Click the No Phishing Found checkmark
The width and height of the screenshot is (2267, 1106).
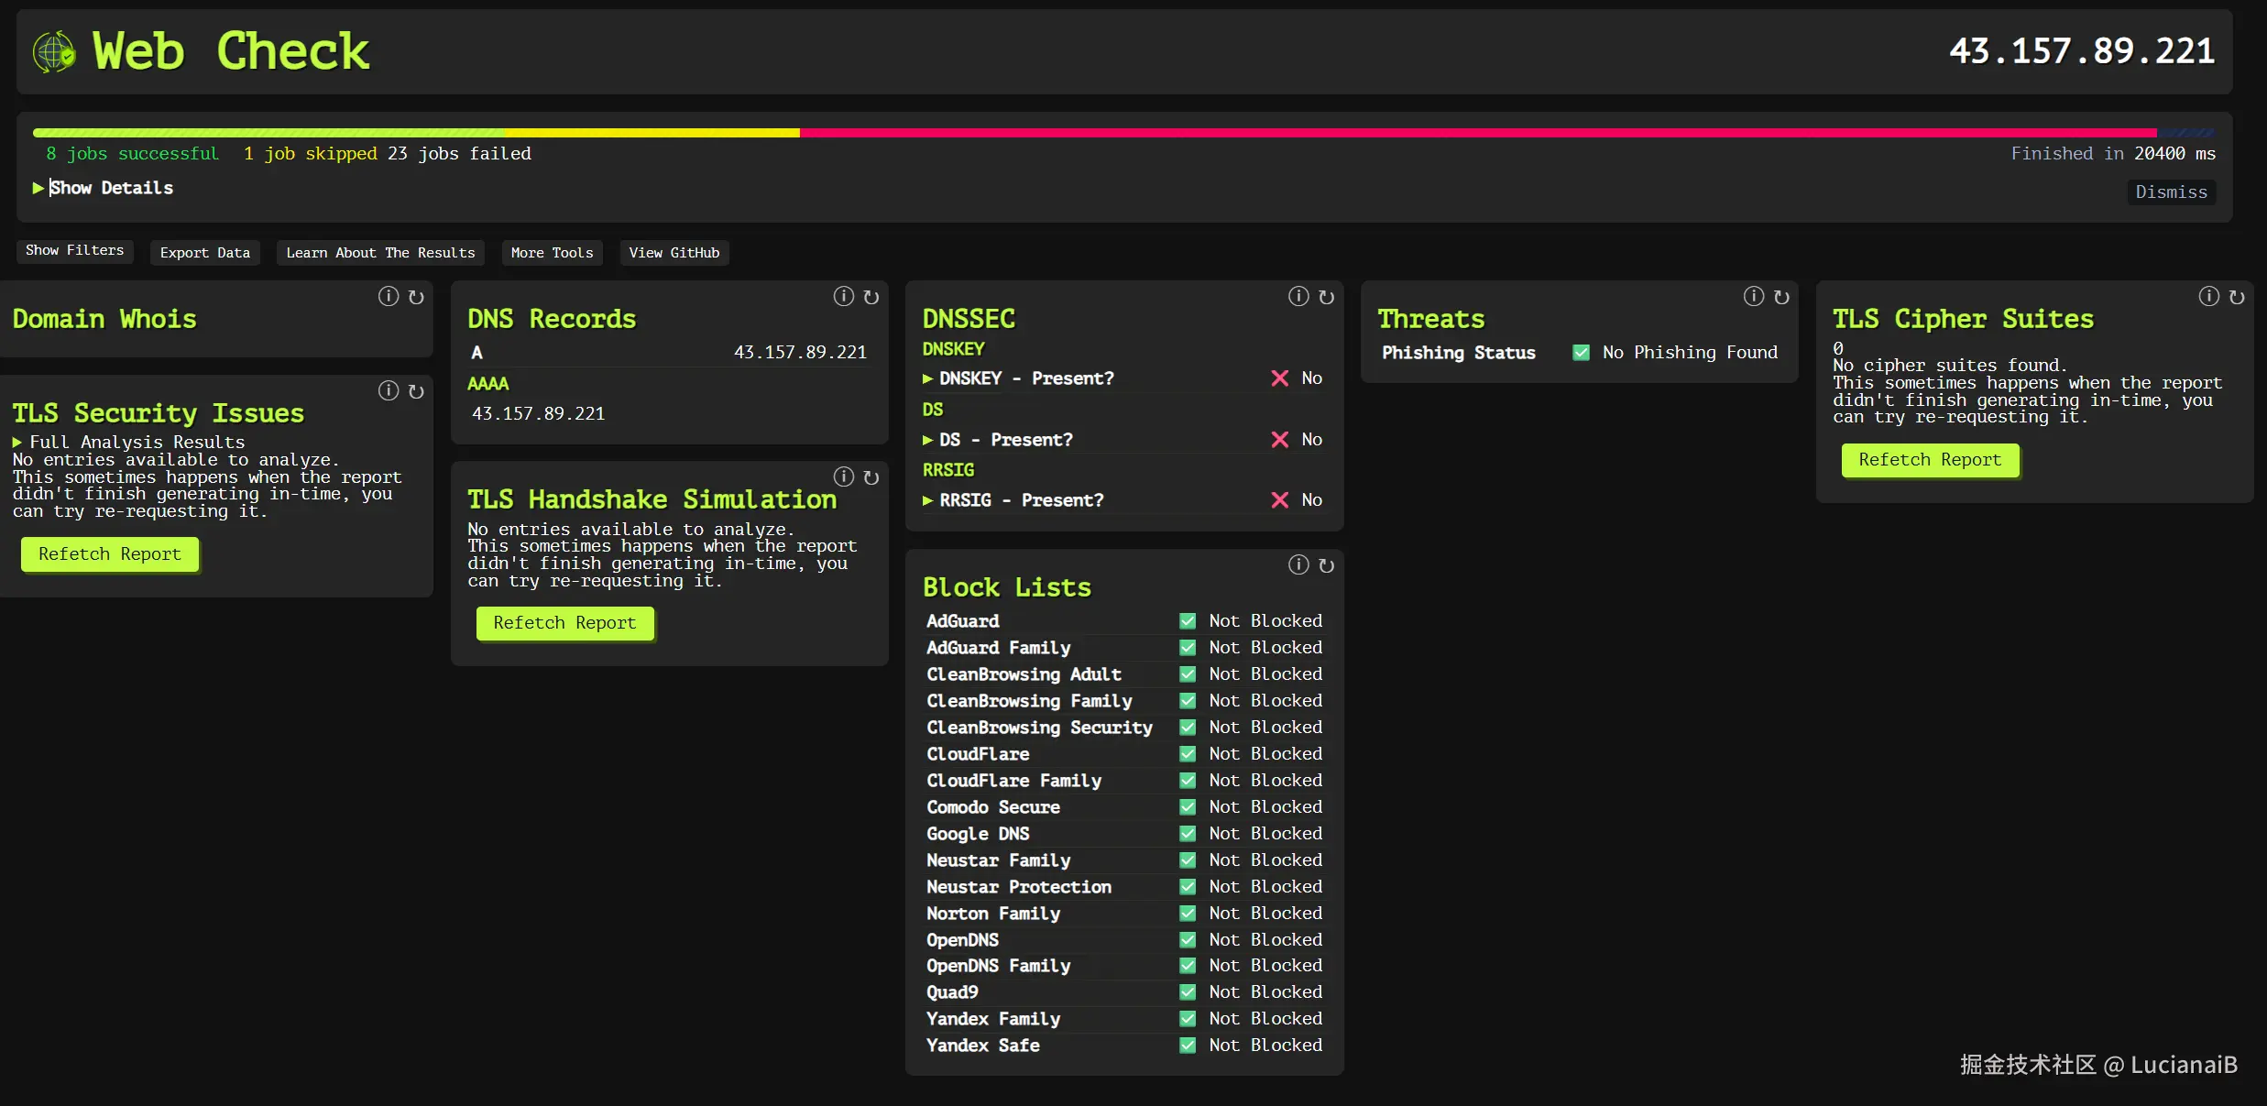click(x=1581, y=353)
